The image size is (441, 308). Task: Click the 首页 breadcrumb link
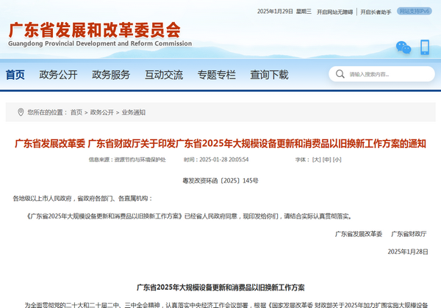point(76,112)
